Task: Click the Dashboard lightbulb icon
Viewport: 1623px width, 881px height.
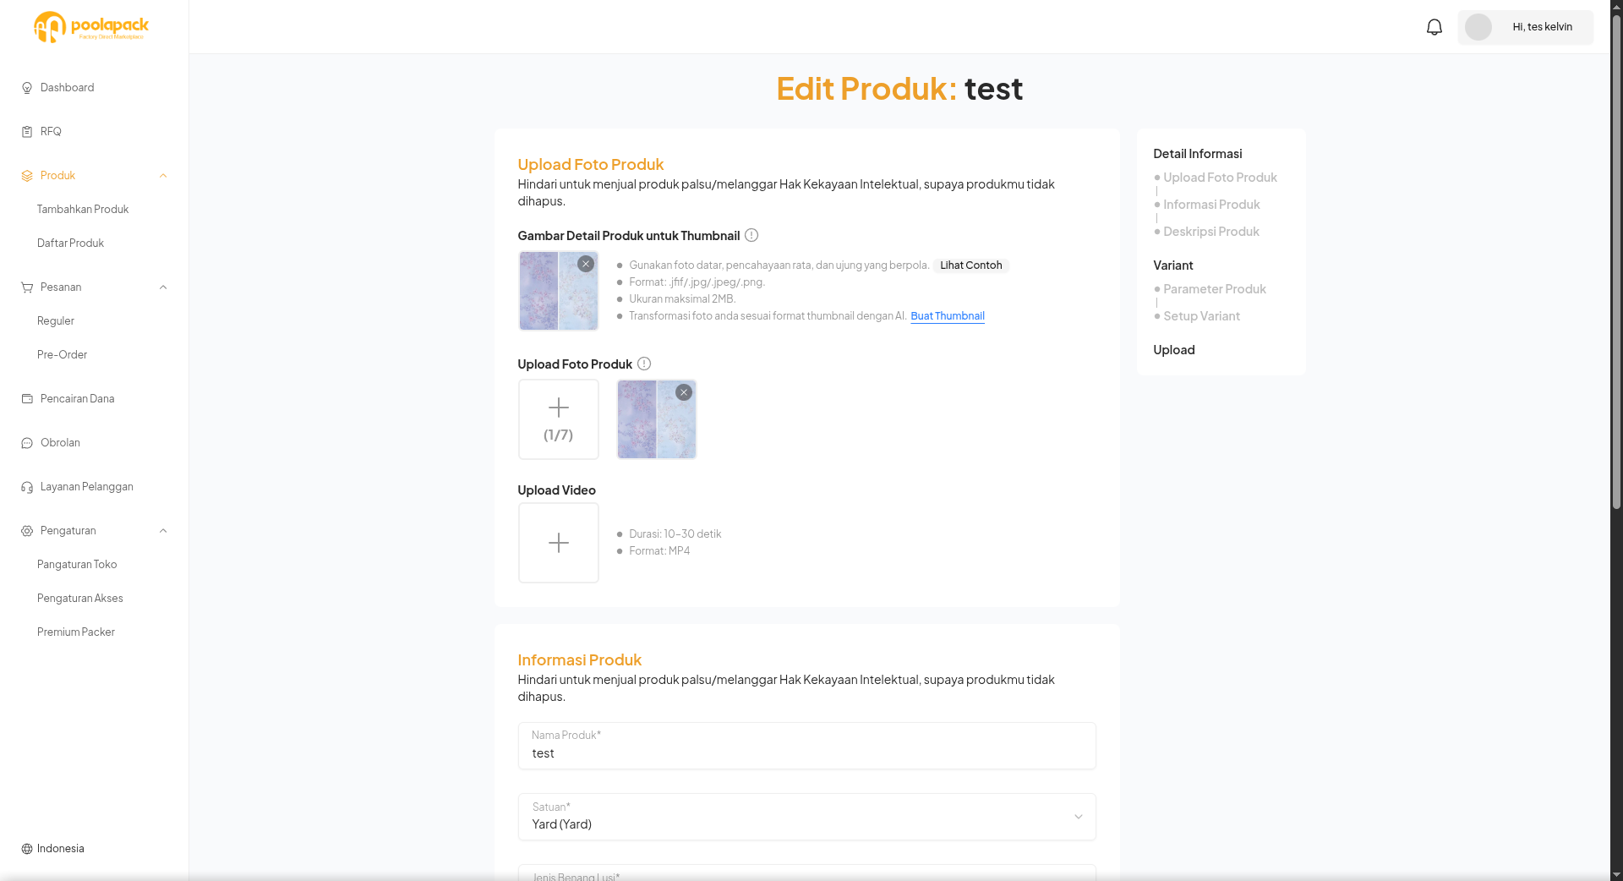Action: point(27,88)
